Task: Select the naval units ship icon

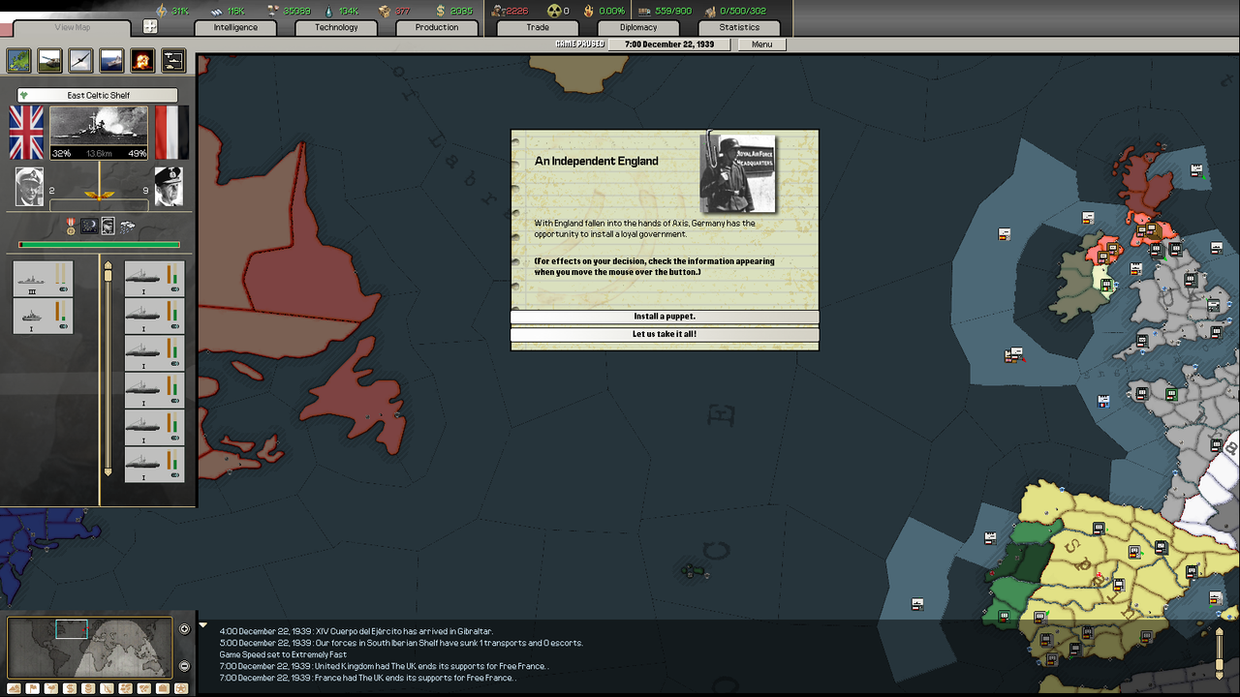Action: tap(111, 60)
